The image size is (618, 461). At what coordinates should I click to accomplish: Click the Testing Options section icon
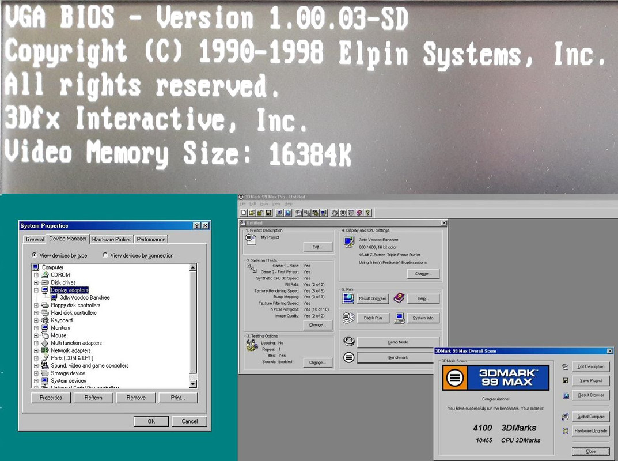252,345
